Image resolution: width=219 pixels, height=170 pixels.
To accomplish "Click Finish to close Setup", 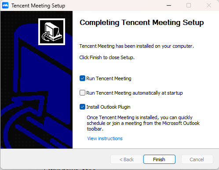I will (x=159, y=159).
